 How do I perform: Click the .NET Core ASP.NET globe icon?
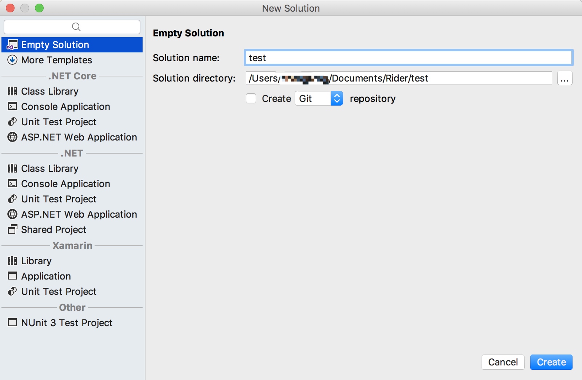pos(12,137)
